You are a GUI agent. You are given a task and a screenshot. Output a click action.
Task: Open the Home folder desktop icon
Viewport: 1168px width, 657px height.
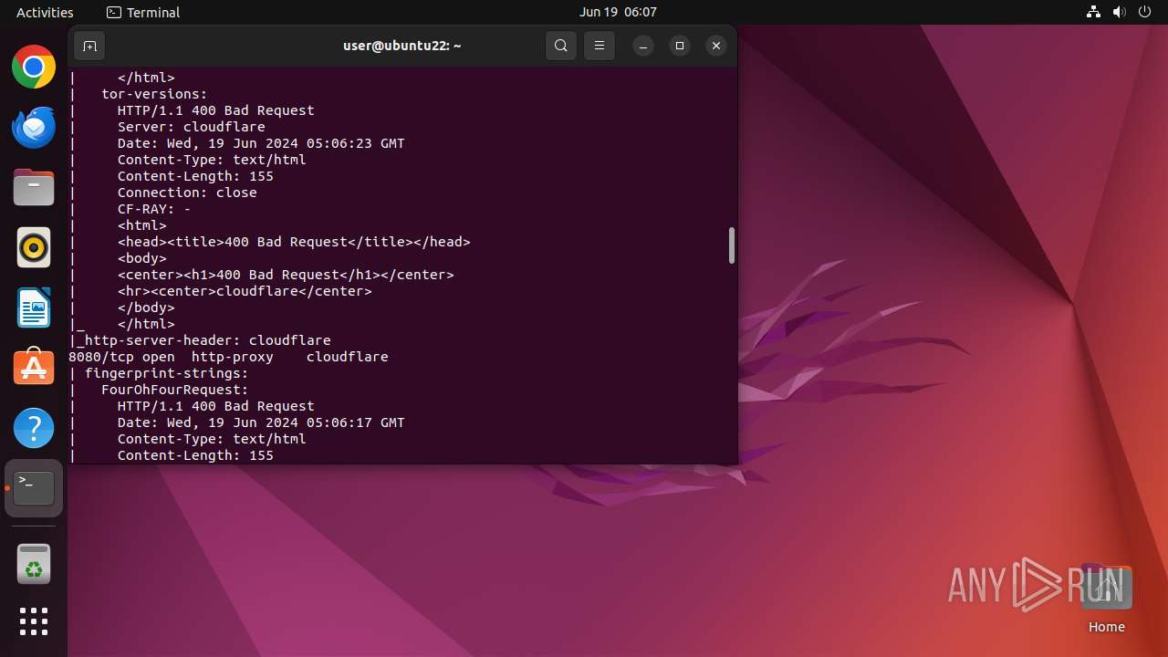pyautogui.click(x=1106, y=599)
